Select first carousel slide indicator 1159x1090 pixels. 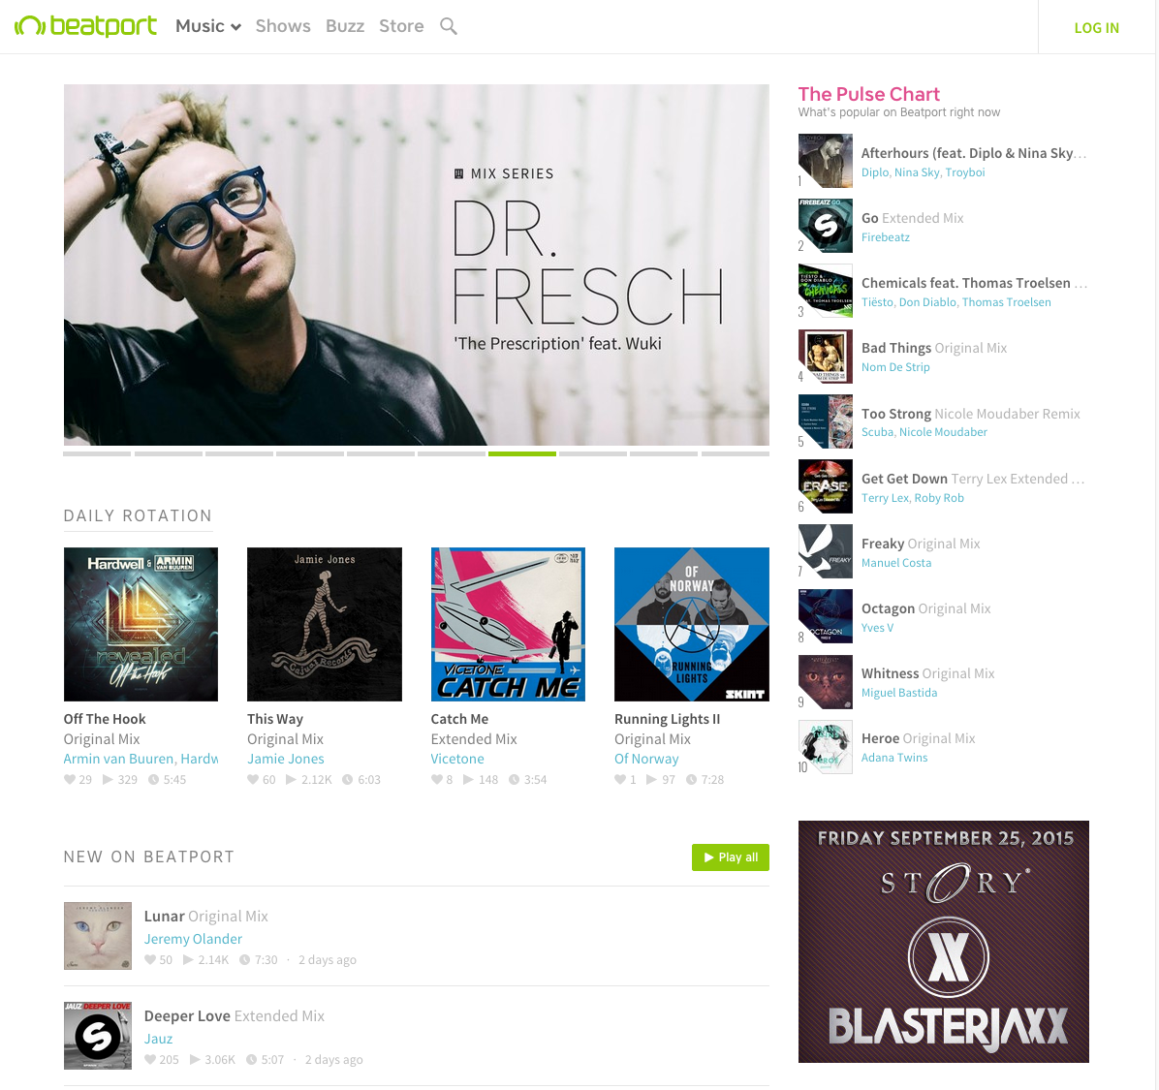coord(98,453)
